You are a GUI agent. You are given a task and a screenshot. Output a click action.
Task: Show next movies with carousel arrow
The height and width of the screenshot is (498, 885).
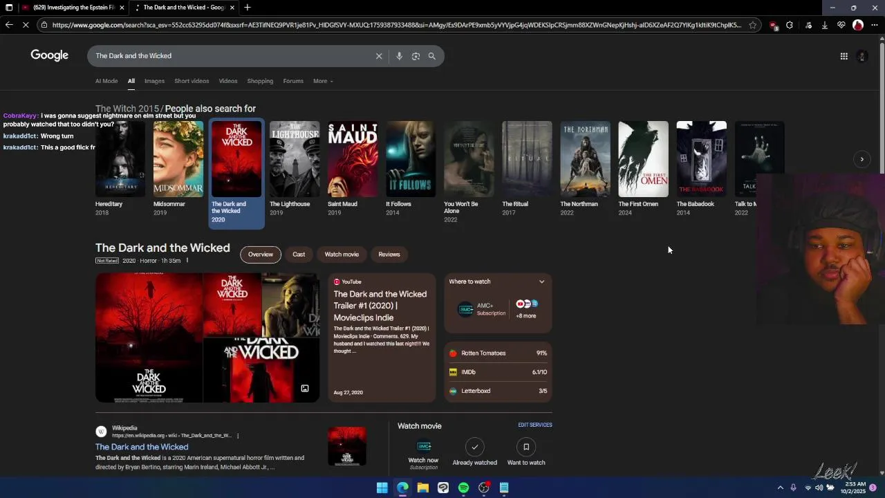coord(861,159)
